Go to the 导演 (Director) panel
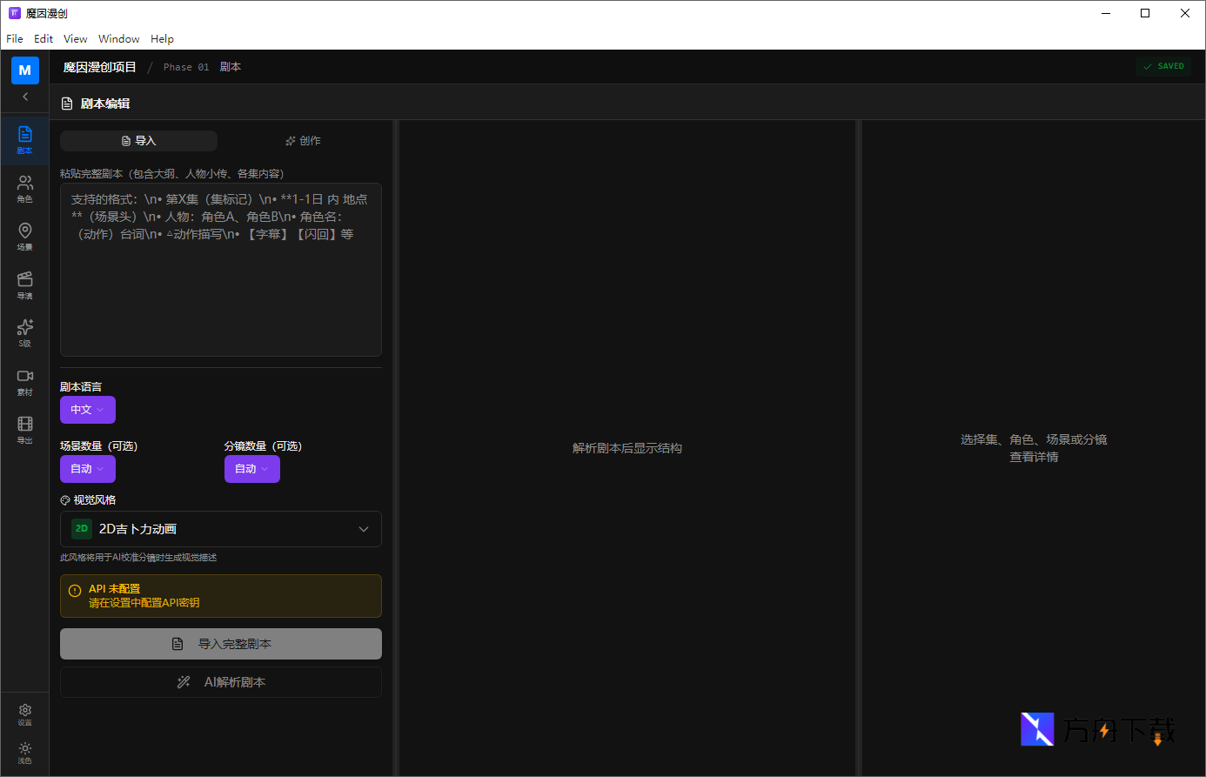1206x777 pixels. 24,285
